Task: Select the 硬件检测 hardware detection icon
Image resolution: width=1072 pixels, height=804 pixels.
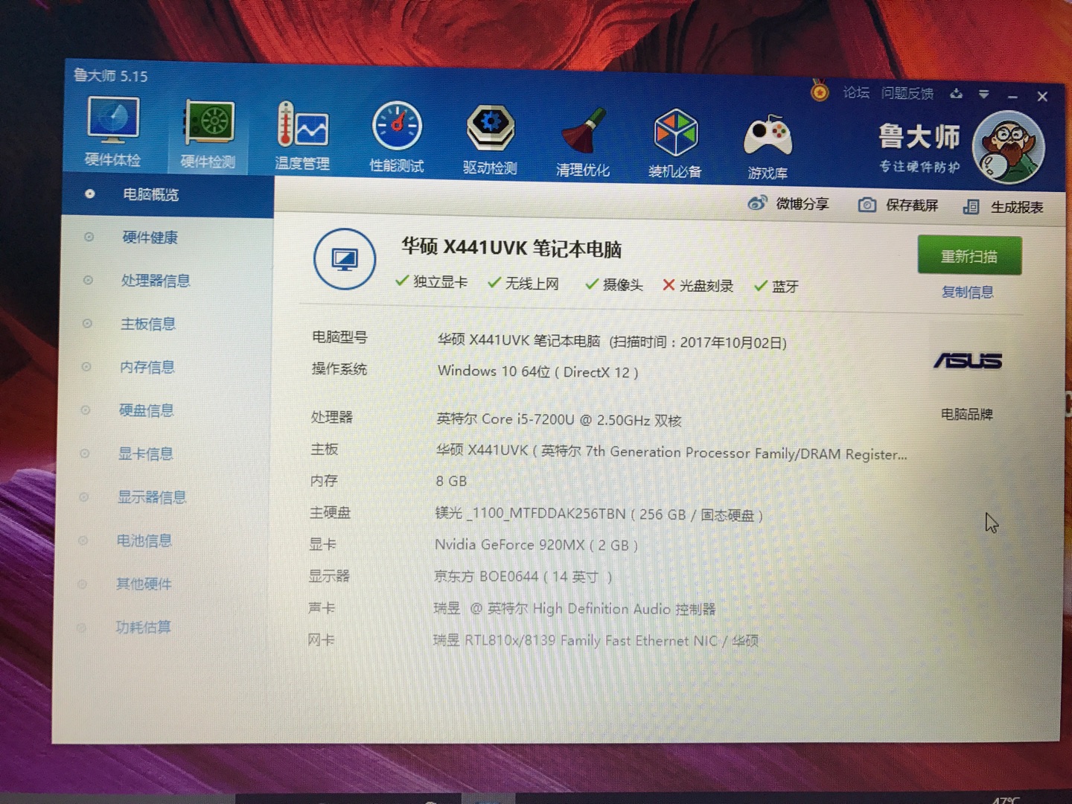Action: point(208,135)
